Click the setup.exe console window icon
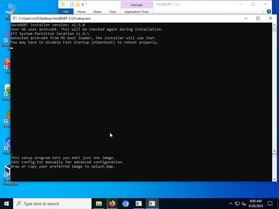The image size is (279, 209). (x=15, y=18)
